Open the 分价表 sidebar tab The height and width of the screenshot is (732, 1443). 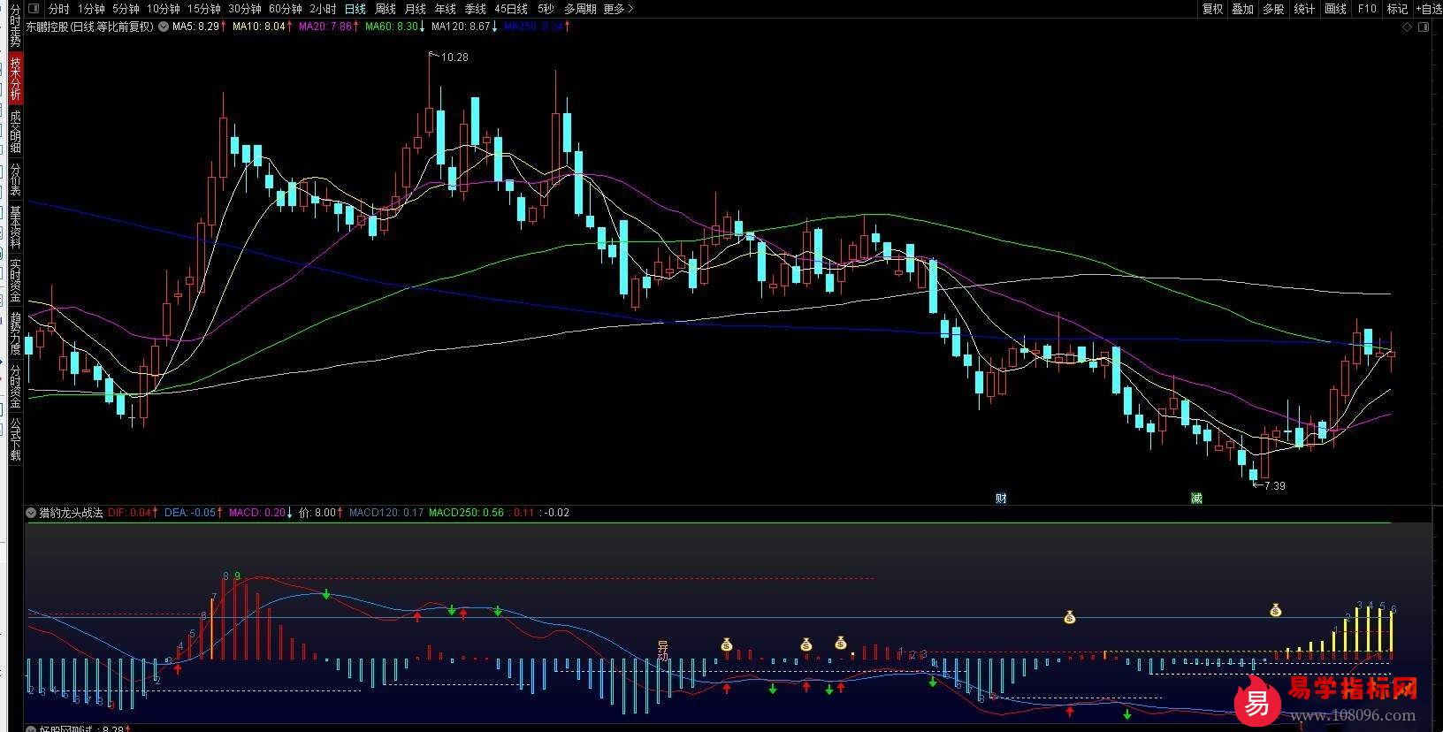(15, 179)
